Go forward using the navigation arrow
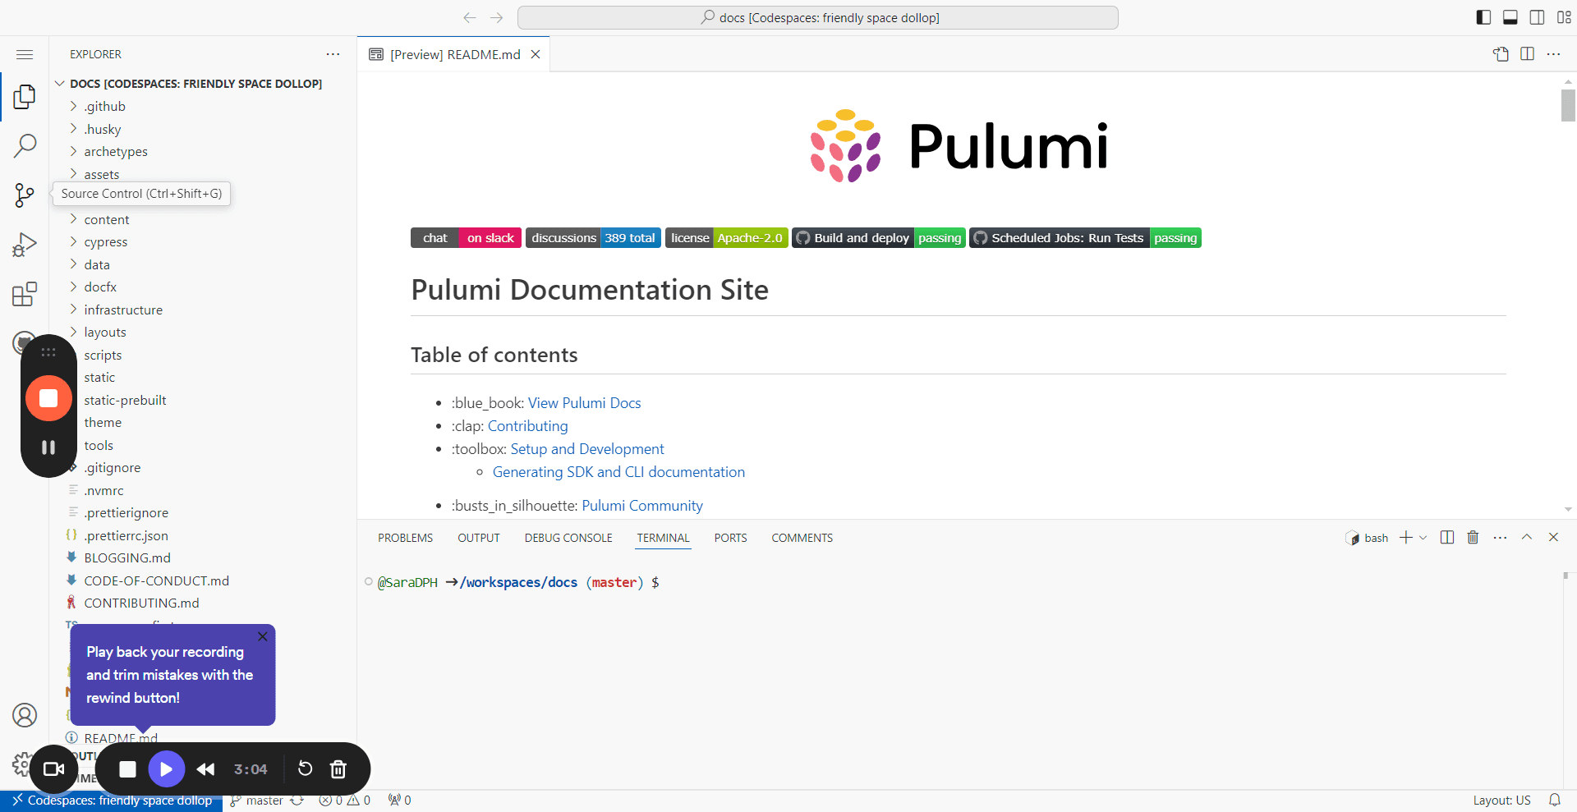The height and width of the screenshot is (812, 1577). point(497,17)
